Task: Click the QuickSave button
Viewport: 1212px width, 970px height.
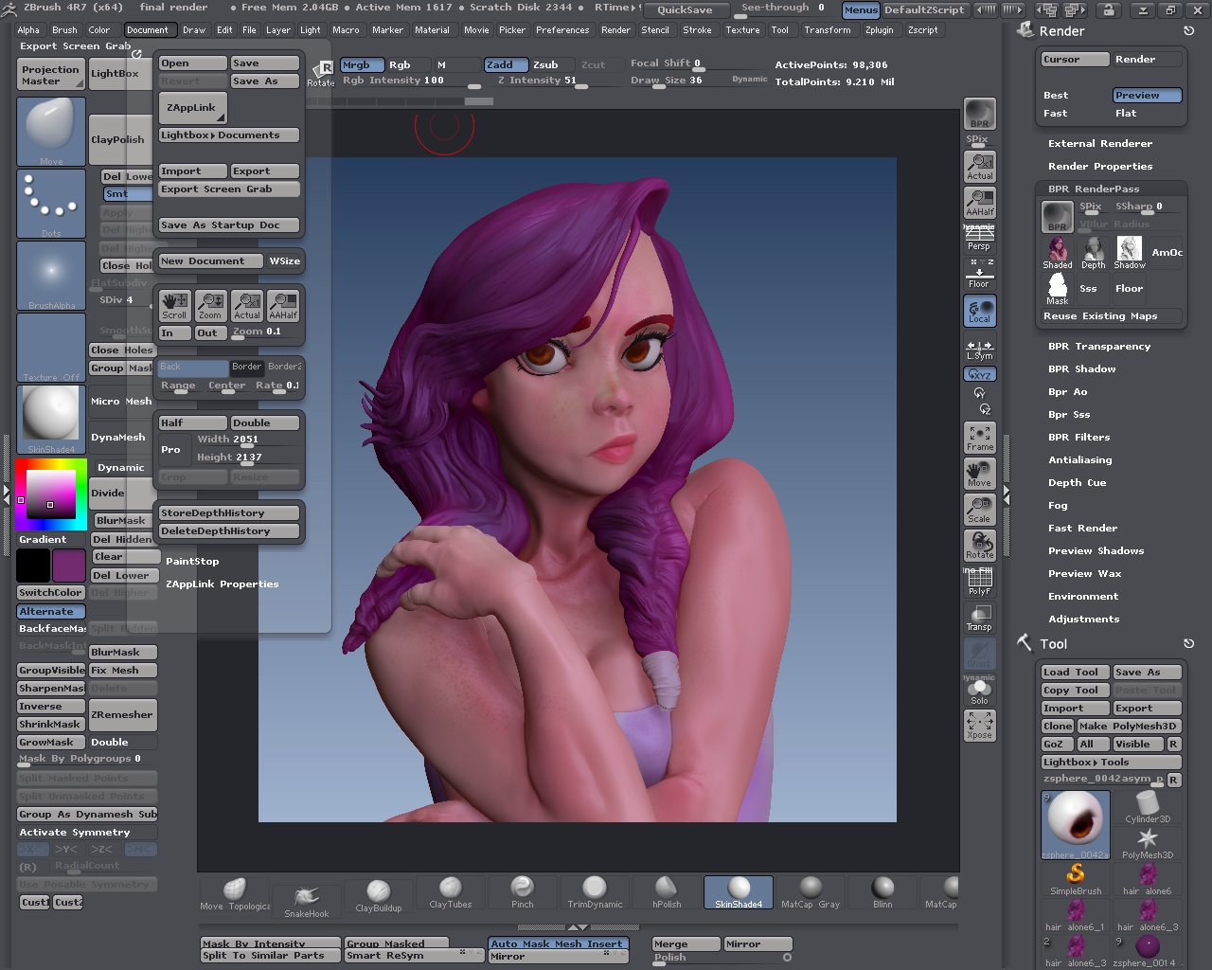Action: tap(685, 10)
